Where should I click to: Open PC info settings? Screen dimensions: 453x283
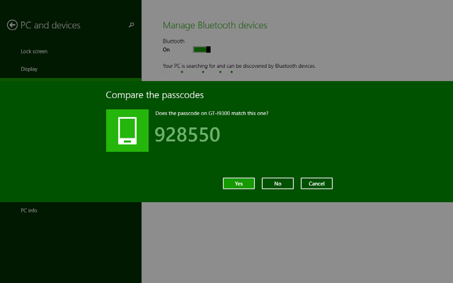pos(29,211)
